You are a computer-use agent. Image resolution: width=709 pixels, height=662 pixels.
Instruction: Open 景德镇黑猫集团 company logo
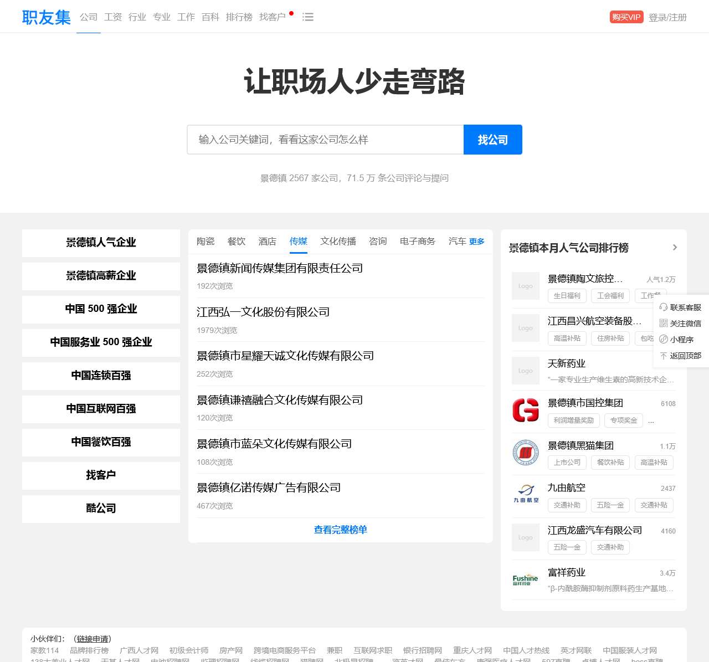pos(526,453)
